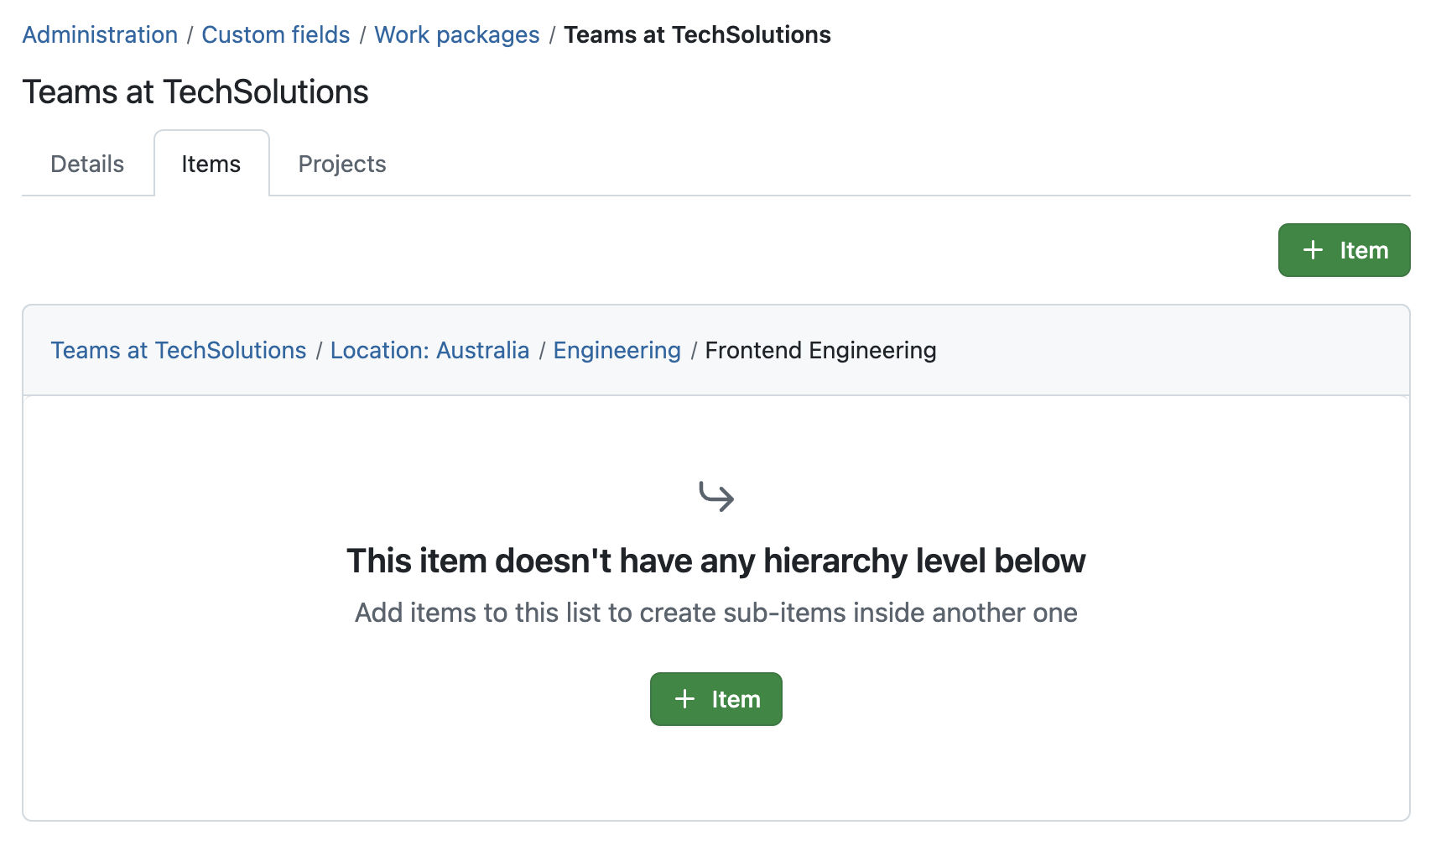Screen dimensions: 1436x851
Task: Click the empty hierarchy message text
Action: (x=716, y=561)
